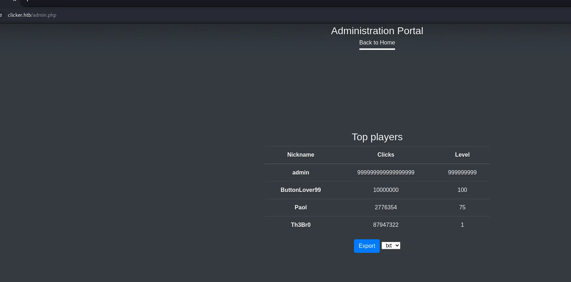Viewport: 571px width, 282px height.
Task: Click the admin nickname cell
Action: click(300, 173)
